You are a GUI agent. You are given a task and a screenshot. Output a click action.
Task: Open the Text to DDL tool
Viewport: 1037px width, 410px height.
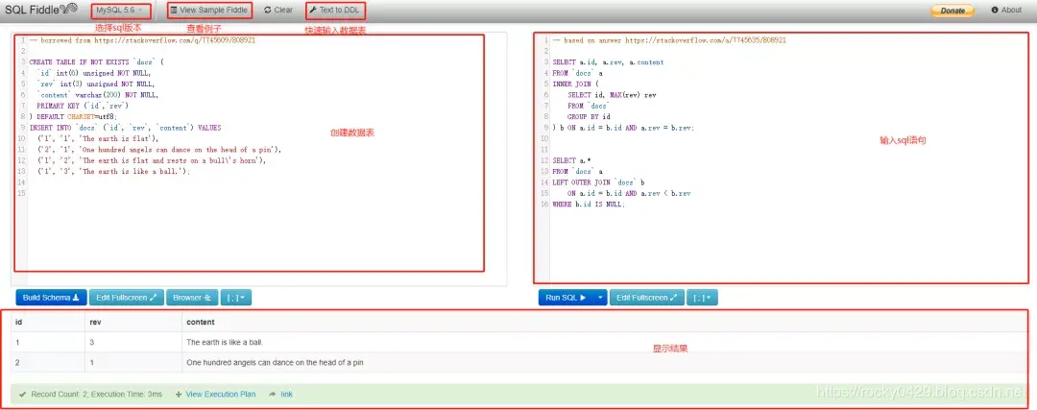[x=335, y=11]
